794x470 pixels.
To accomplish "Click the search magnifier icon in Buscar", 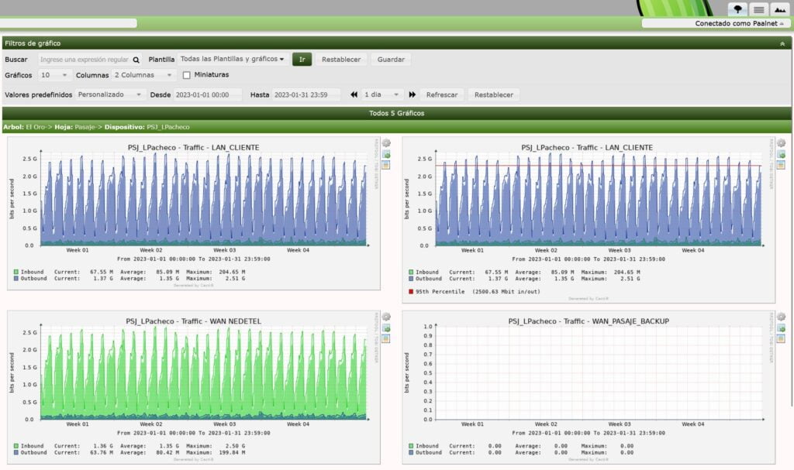I will tap(136, 59).
